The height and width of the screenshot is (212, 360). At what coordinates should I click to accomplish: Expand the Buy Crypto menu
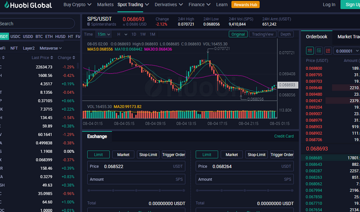(x=78, y=4)
